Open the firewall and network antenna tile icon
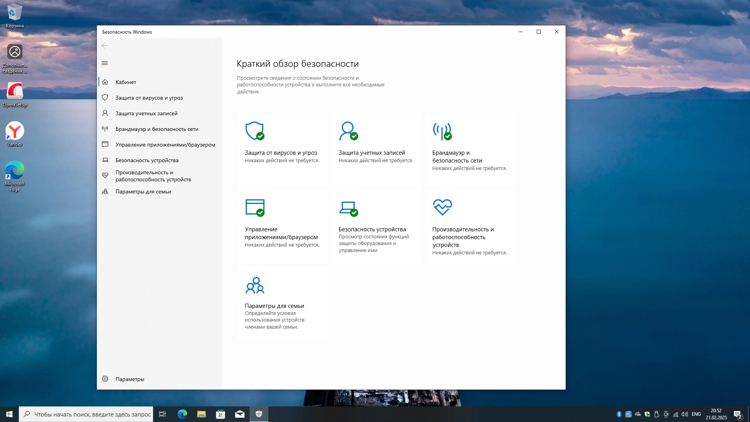The image size is (750, 422). tap(442, 131)
